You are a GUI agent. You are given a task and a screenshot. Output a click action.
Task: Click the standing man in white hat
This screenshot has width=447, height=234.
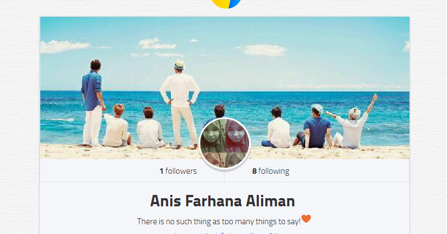coord(180,104)
